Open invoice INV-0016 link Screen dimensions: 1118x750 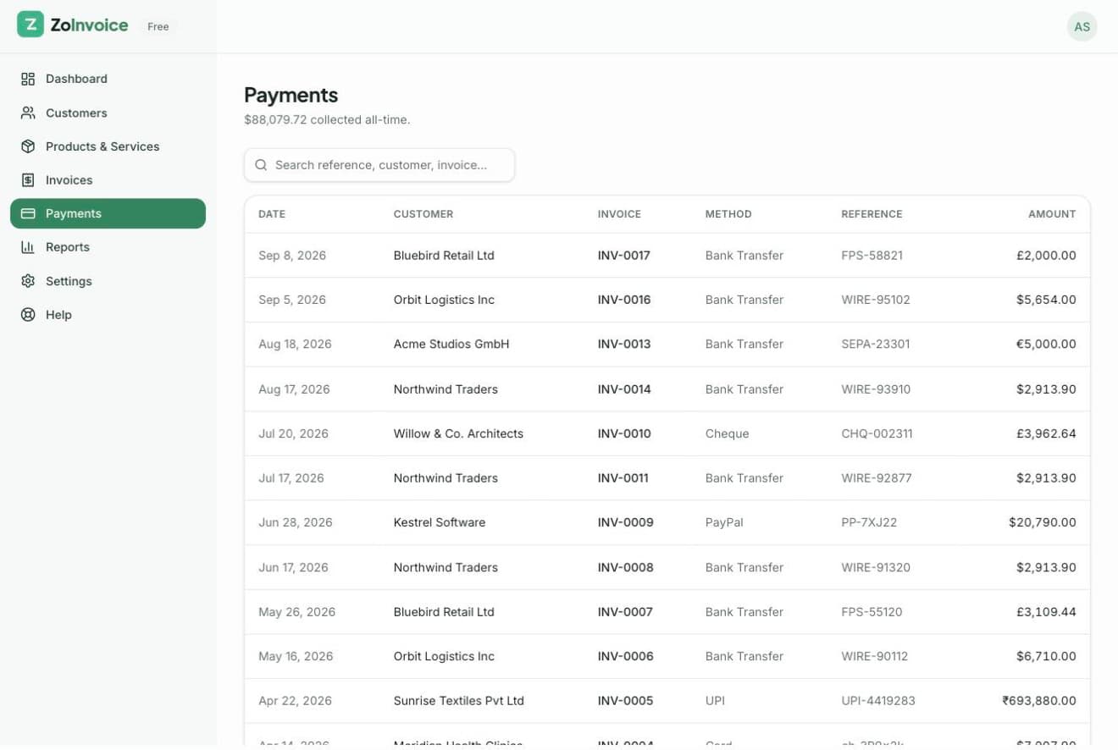(624, 300)
